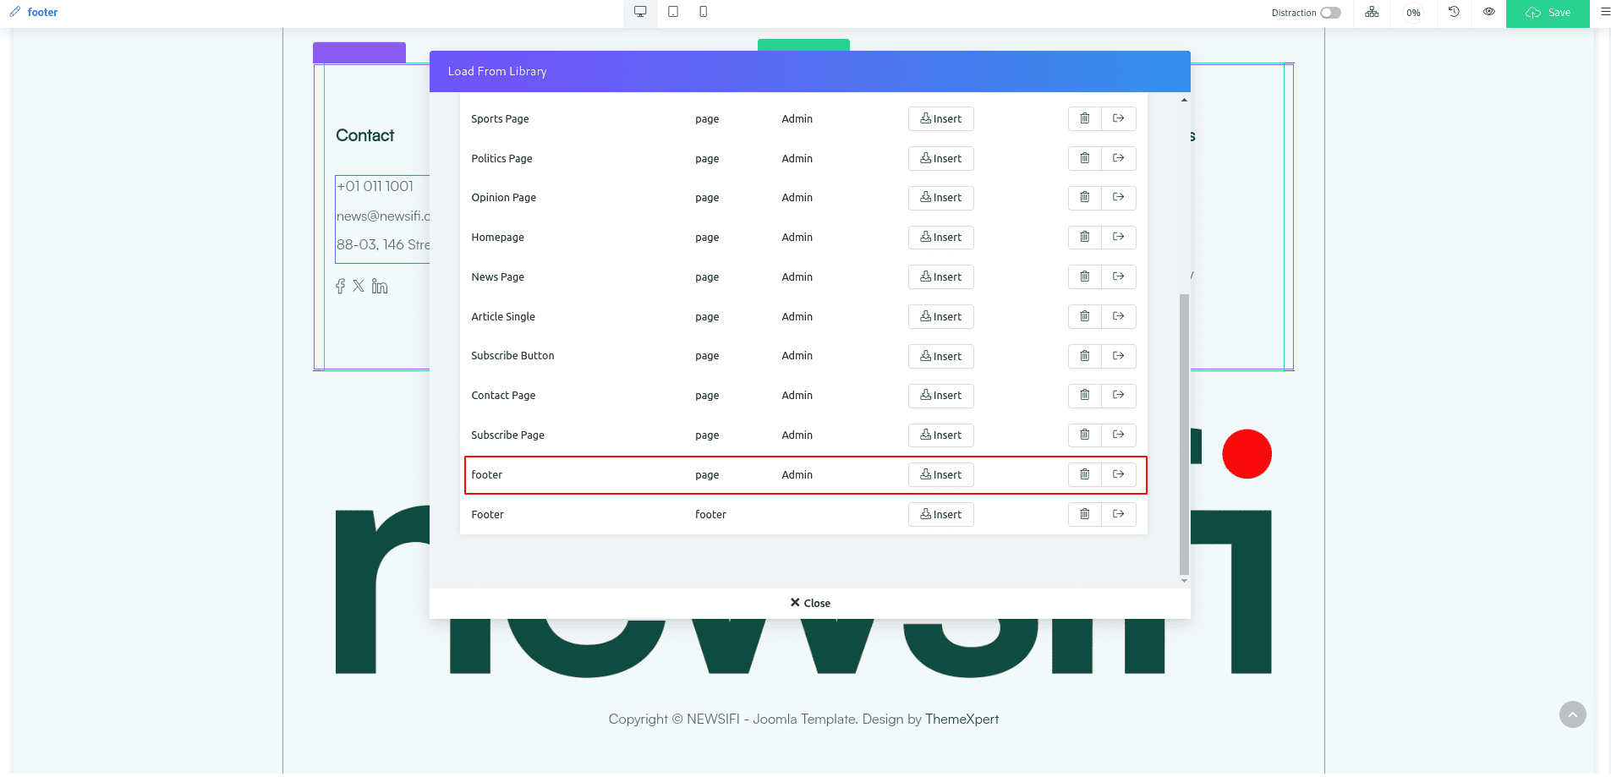Export the footer page template

click(1118, 474)
